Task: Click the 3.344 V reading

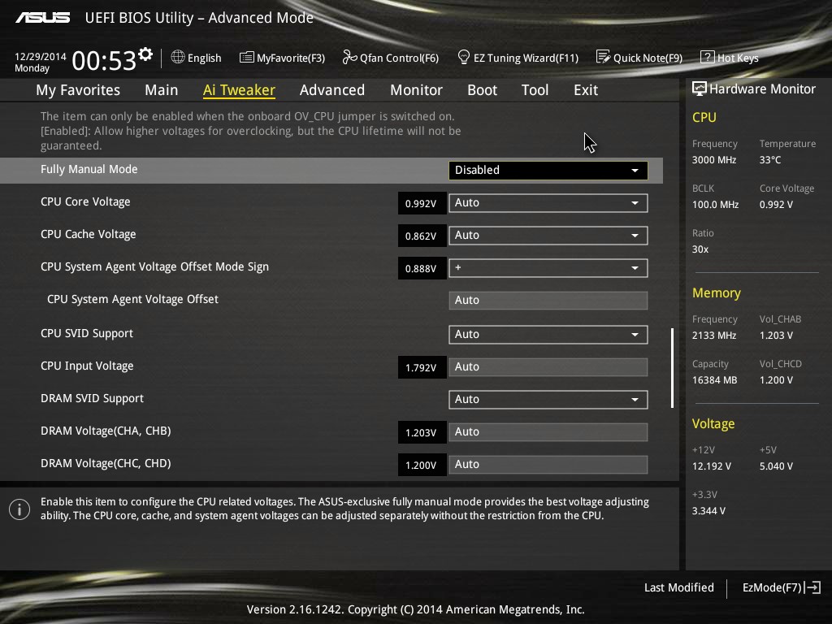Action: click(708, 510)
